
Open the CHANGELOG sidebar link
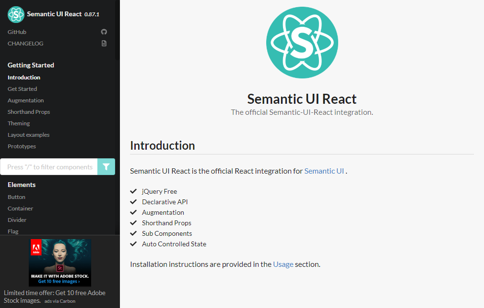pyautogui.click(x=25, y=44)
